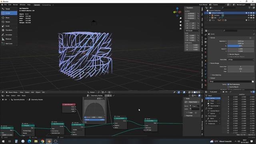Open the XYZ Euler rotation mode dropdown
256x144 pixels.
(x=192, y=30)
